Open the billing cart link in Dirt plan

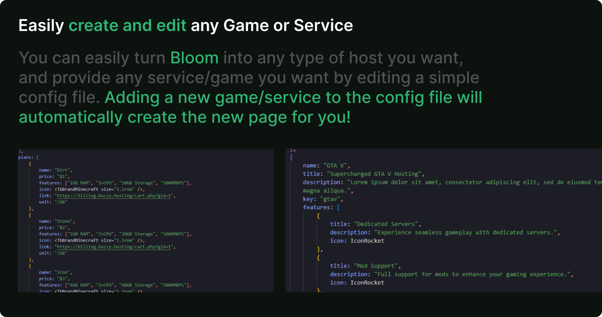(x=114, y=196)
